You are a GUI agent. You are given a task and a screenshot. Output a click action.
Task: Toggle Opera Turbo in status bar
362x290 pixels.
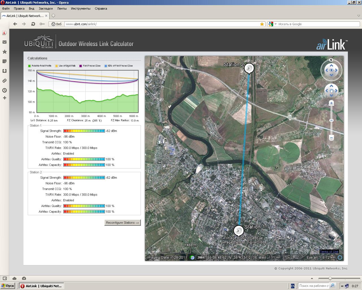24,278
